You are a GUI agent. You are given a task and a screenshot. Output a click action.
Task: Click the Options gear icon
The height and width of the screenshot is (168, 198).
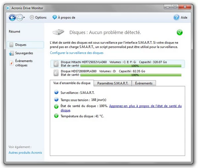click(x=32, y=17)
